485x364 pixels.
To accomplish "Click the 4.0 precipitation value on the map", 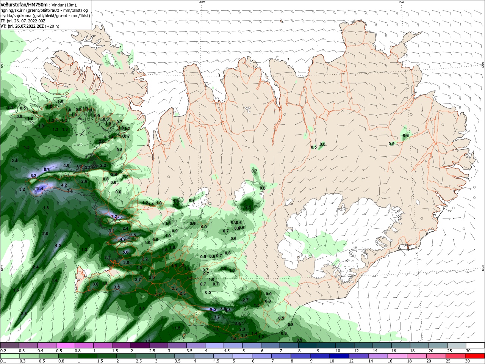I will 66,166.
